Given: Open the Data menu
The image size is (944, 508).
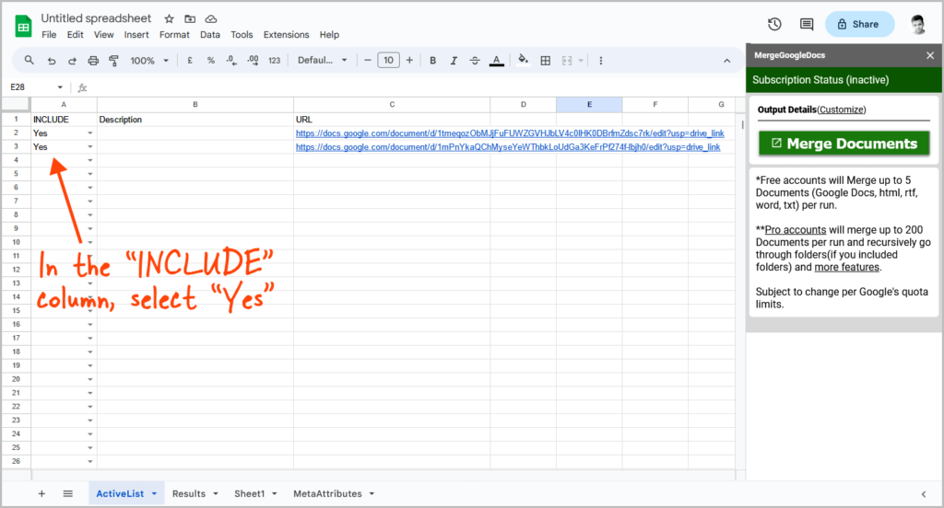Looking at the screenshot, I should pyautogui.click(x=210, y=35).
